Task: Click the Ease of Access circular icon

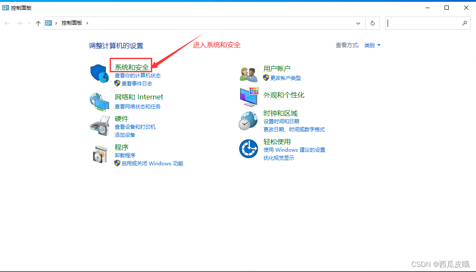Action: (248, 149)
